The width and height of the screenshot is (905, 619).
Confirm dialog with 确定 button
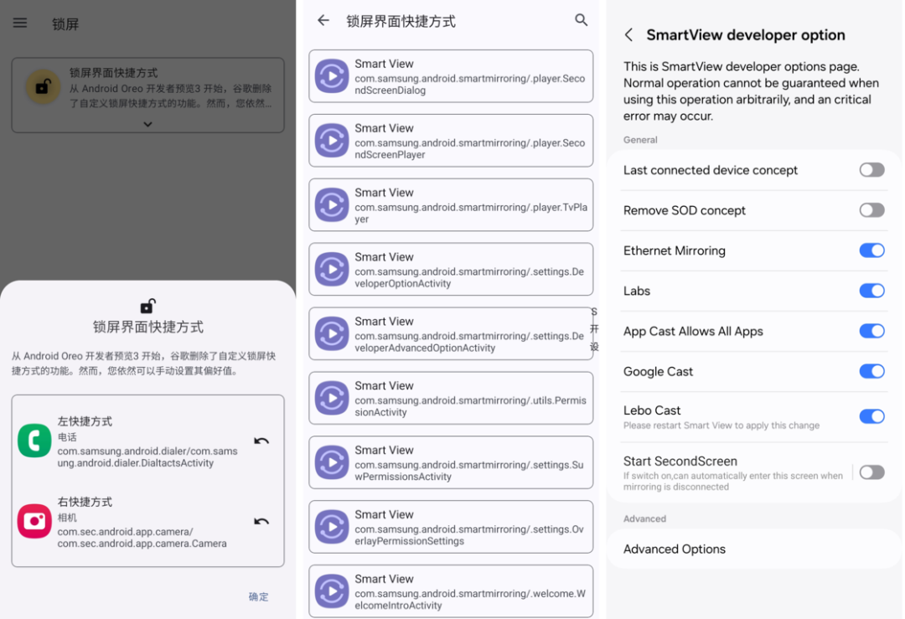(x=259, y=596)
